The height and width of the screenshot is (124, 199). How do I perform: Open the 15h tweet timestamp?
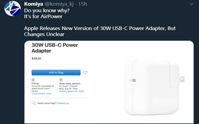click(x=83, y=4)
